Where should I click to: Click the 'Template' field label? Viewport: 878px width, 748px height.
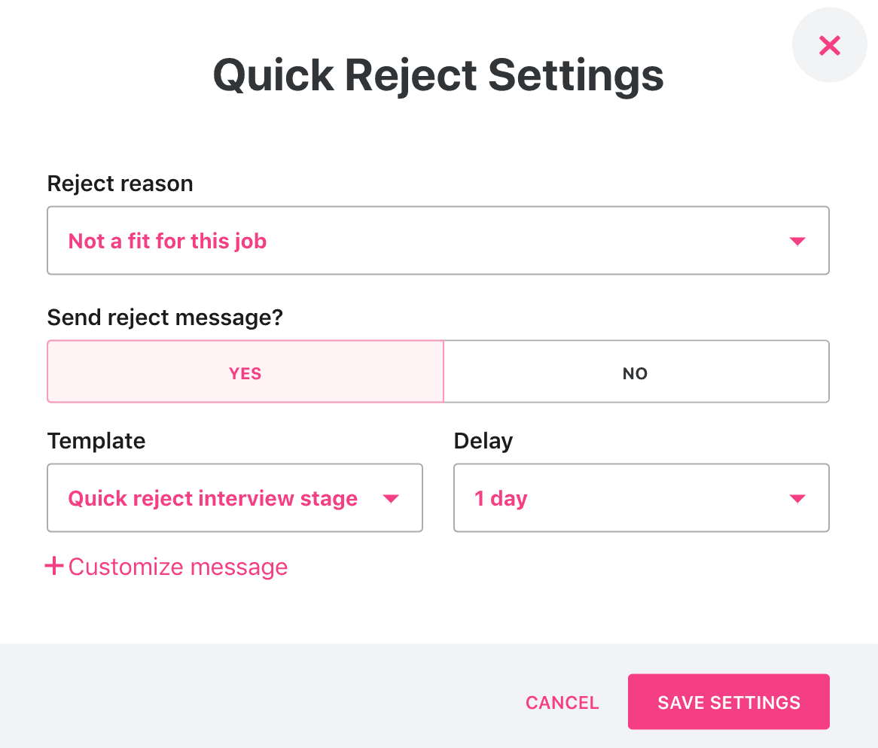(96, 441)
